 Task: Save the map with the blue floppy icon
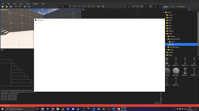[11, 7]
